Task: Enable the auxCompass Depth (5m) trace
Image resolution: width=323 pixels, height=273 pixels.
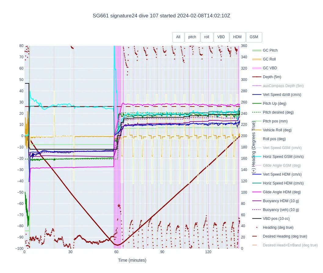Action: pos(283,86)
